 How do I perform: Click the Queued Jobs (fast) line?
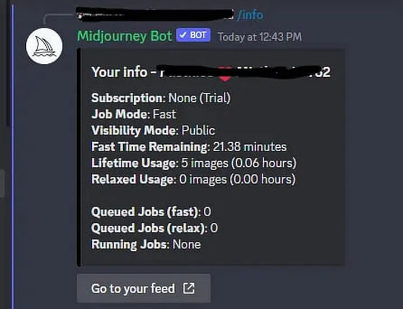pos(151,212)
